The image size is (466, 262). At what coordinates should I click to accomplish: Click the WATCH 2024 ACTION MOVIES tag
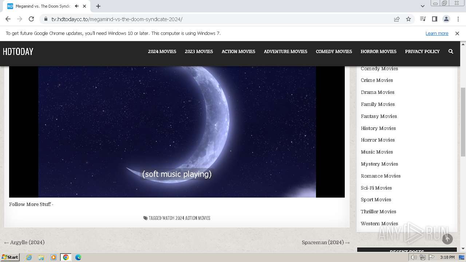click(186, 218)
